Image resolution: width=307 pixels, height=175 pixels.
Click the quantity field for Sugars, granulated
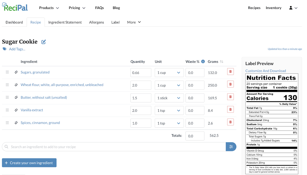tap(141, 73)
